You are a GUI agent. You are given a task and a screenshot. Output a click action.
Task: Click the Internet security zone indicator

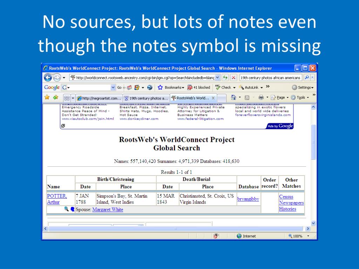coord(246,236)
